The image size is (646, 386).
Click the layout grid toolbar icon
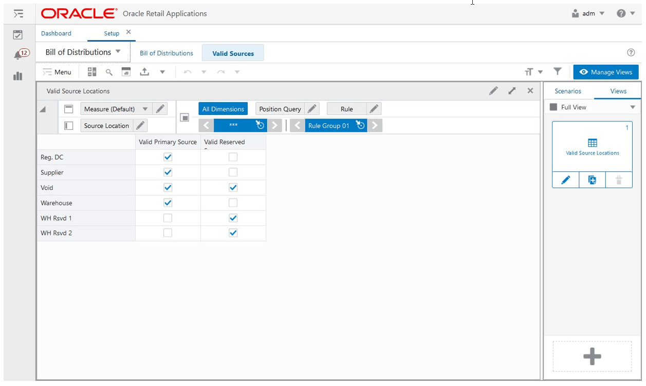(x=92, y=72)
